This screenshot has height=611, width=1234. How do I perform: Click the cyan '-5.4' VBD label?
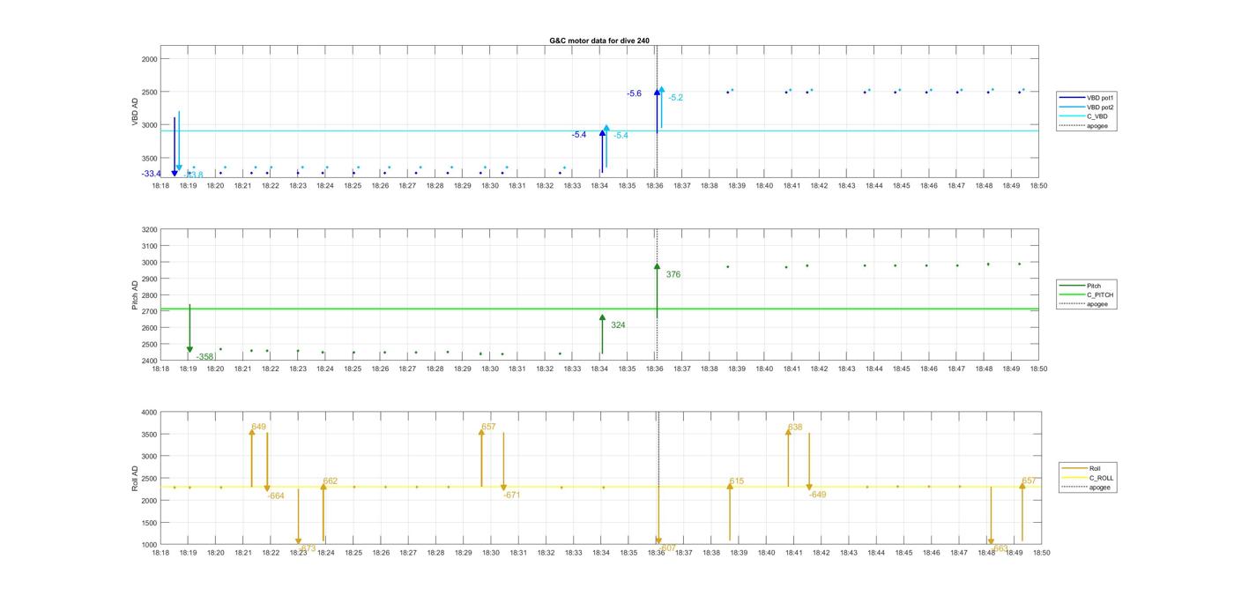(x=621, y=136)
